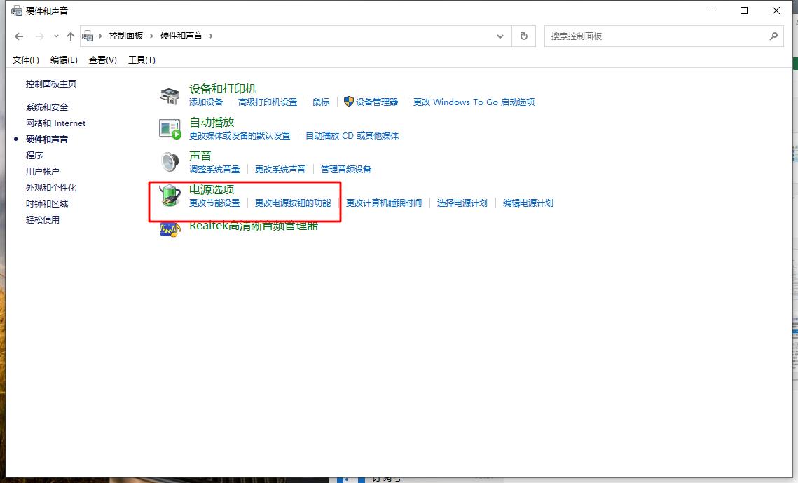
Task: Click 管理音频设备 link
Action: coord(346,169)
